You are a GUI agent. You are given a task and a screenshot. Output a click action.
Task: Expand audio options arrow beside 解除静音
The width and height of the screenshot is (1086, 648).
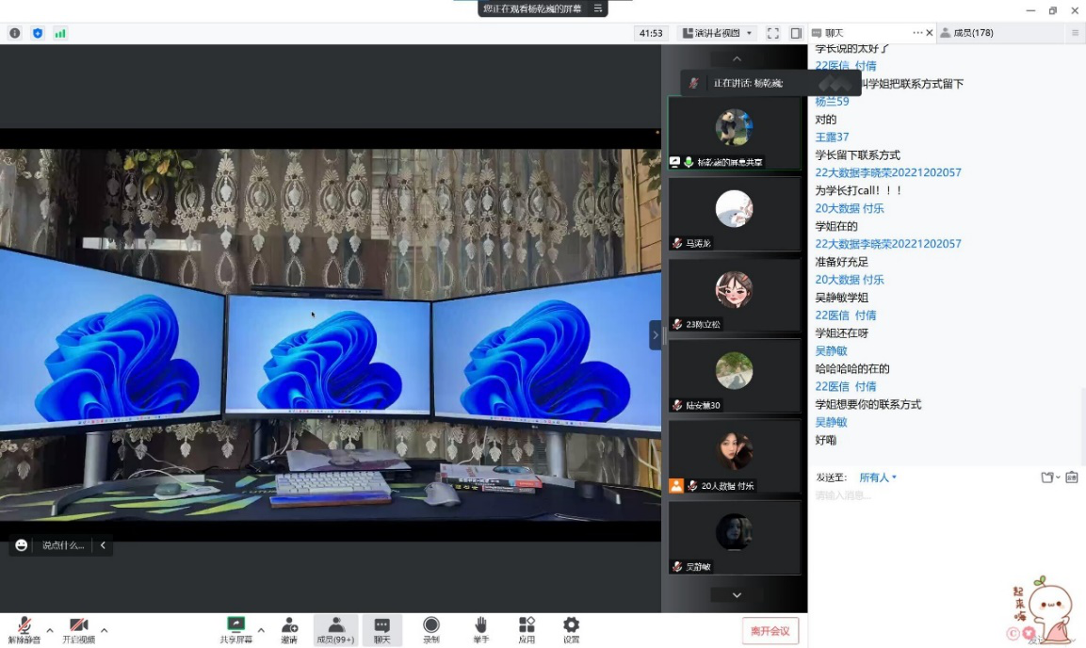(x=50, y=630)
